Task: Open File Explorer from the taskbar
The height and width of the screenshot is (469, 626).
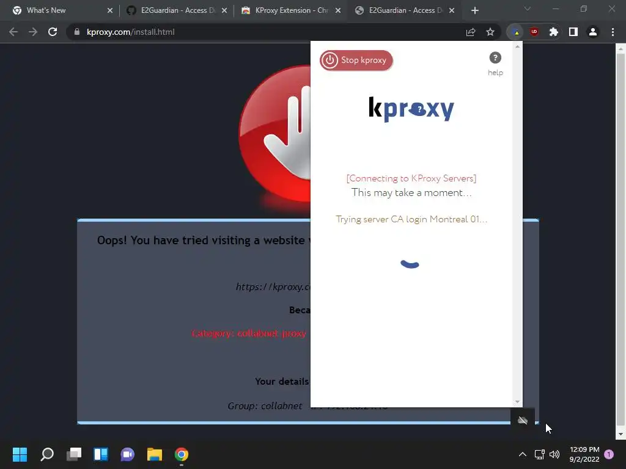Action: click(155, 454)
